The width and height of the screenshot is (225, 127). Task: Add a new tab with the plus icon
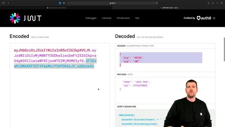[x=217, y=3]
